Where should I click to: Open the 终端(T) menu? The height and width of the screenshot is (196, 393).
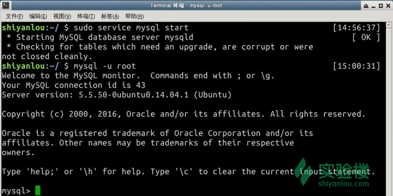pyautogui.click(x=86, y=16)
